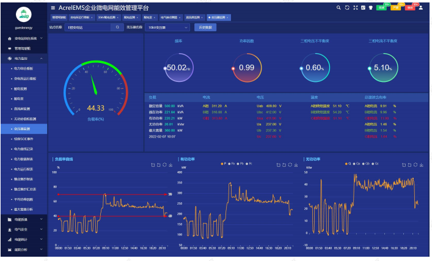Viewport: 432px width, 261px height.
Task: Switch to the 直流屏监测 tab
Action: click(x=194, y=17)
